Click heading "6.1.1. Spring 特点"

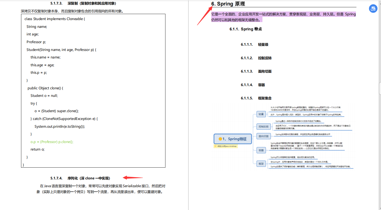tap(246, 29)
